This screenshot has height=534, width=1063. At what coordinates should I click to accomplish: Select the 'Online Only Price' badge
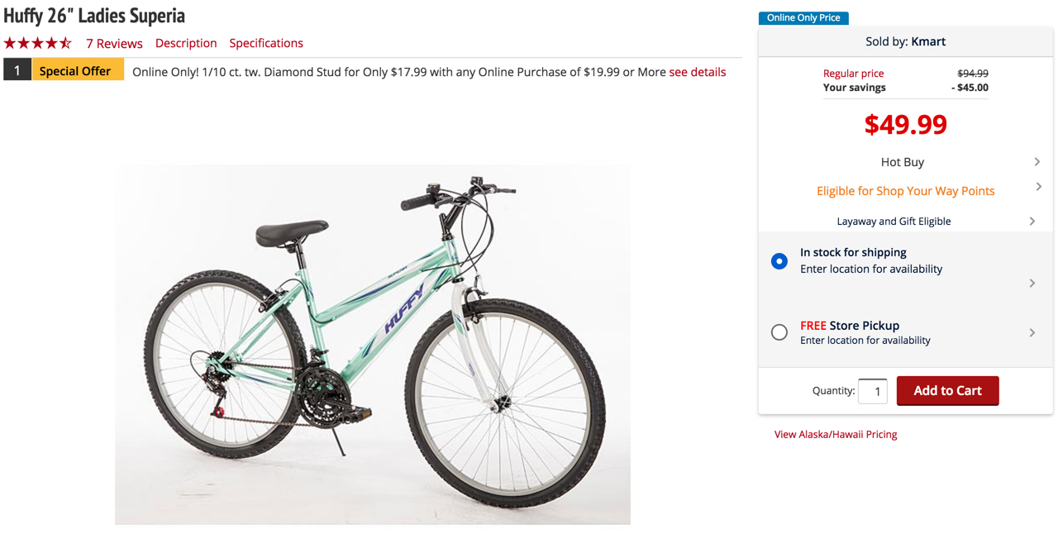click(x=803, y=17)
